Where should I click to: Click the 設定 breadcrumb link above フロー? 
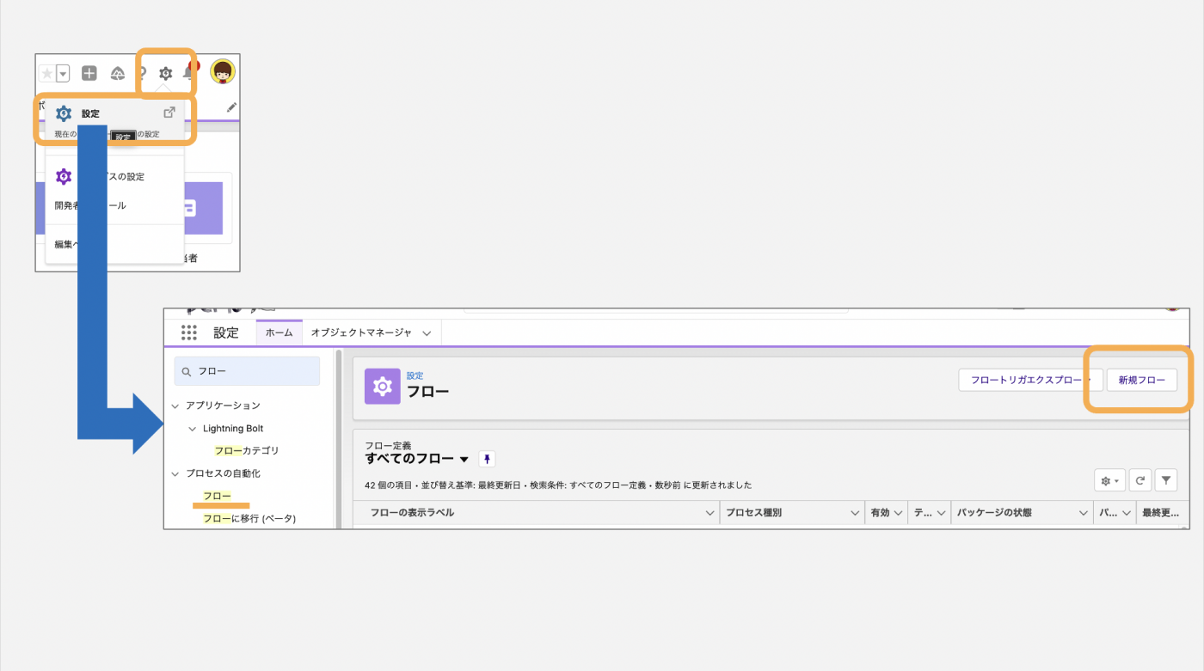tap(415, 375)
